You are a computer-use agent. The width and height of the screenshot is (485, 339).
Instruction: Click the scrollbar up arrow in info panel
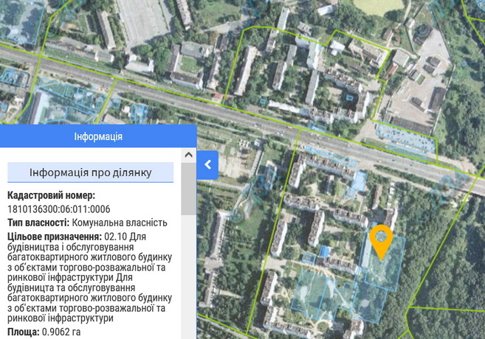tap(188, 155)
